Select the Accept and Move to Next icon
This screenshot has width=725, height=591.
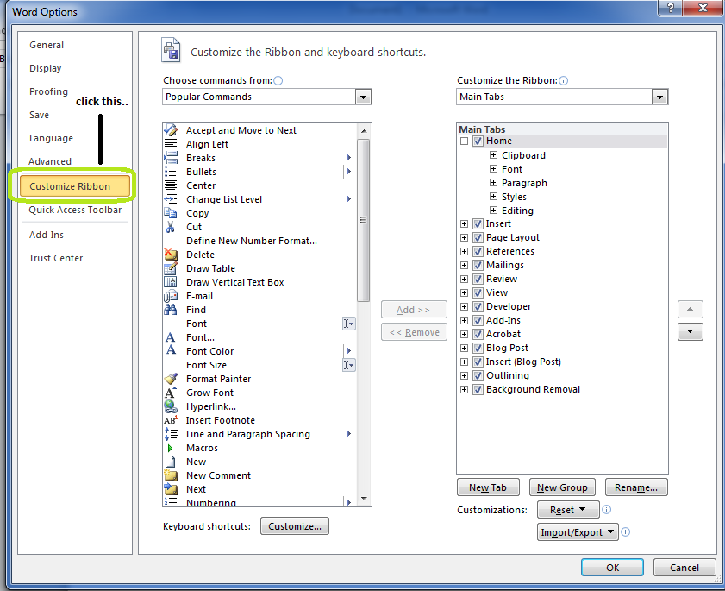[171, 130]
